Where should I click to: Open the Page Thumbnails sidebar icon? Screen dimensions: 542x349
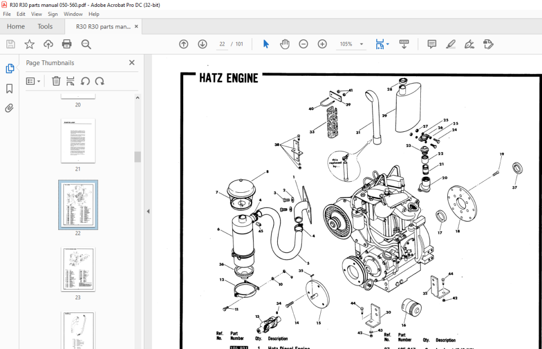point(10,68)
